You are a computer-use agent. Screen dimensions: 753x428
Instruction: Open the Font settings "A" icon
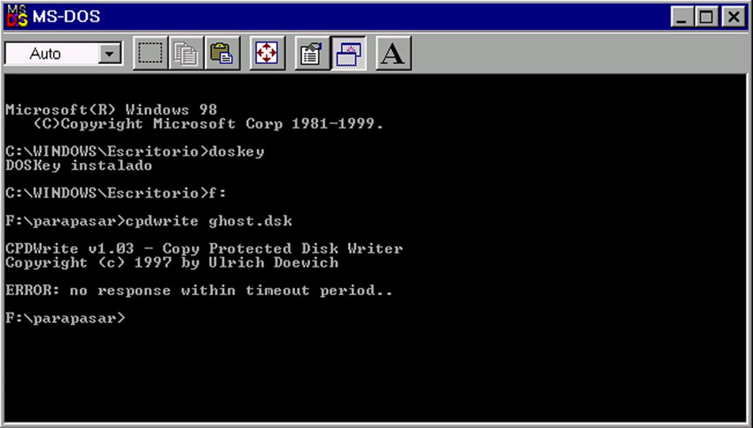(393, 54)
